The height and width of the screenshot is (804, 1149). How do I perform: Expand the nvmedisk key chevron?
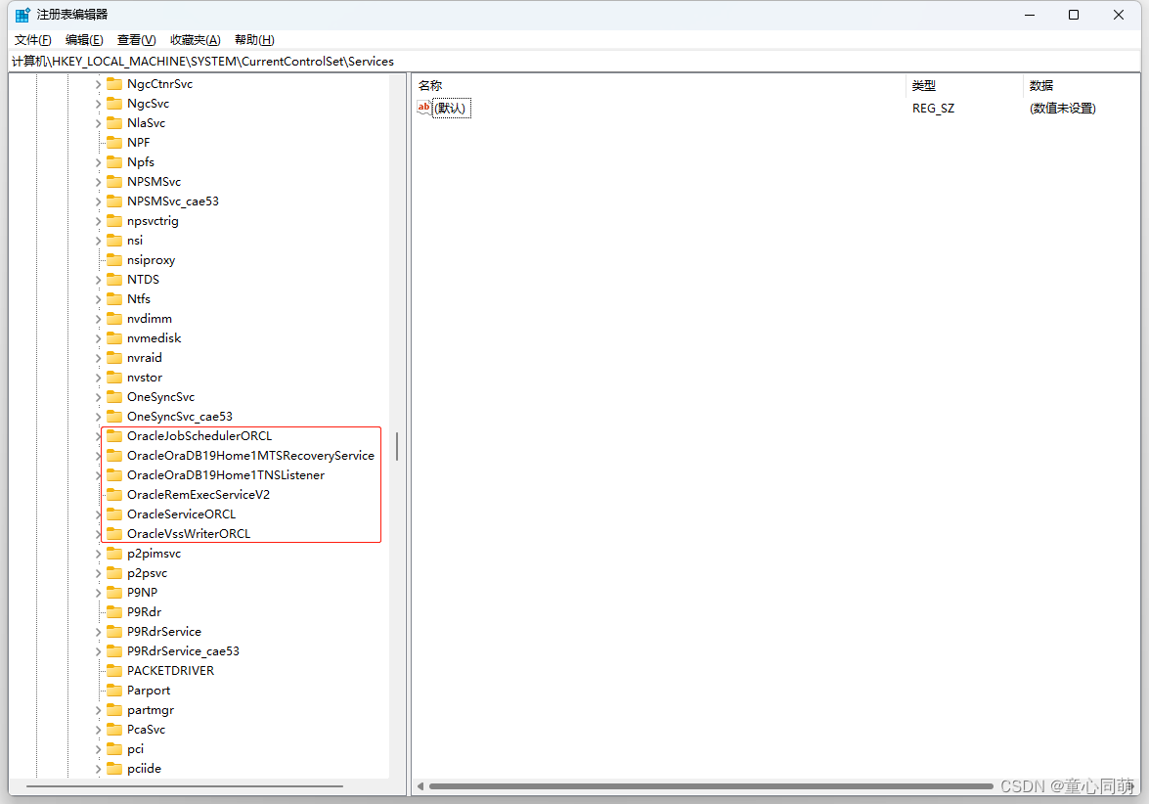click(x=98, y=338)
